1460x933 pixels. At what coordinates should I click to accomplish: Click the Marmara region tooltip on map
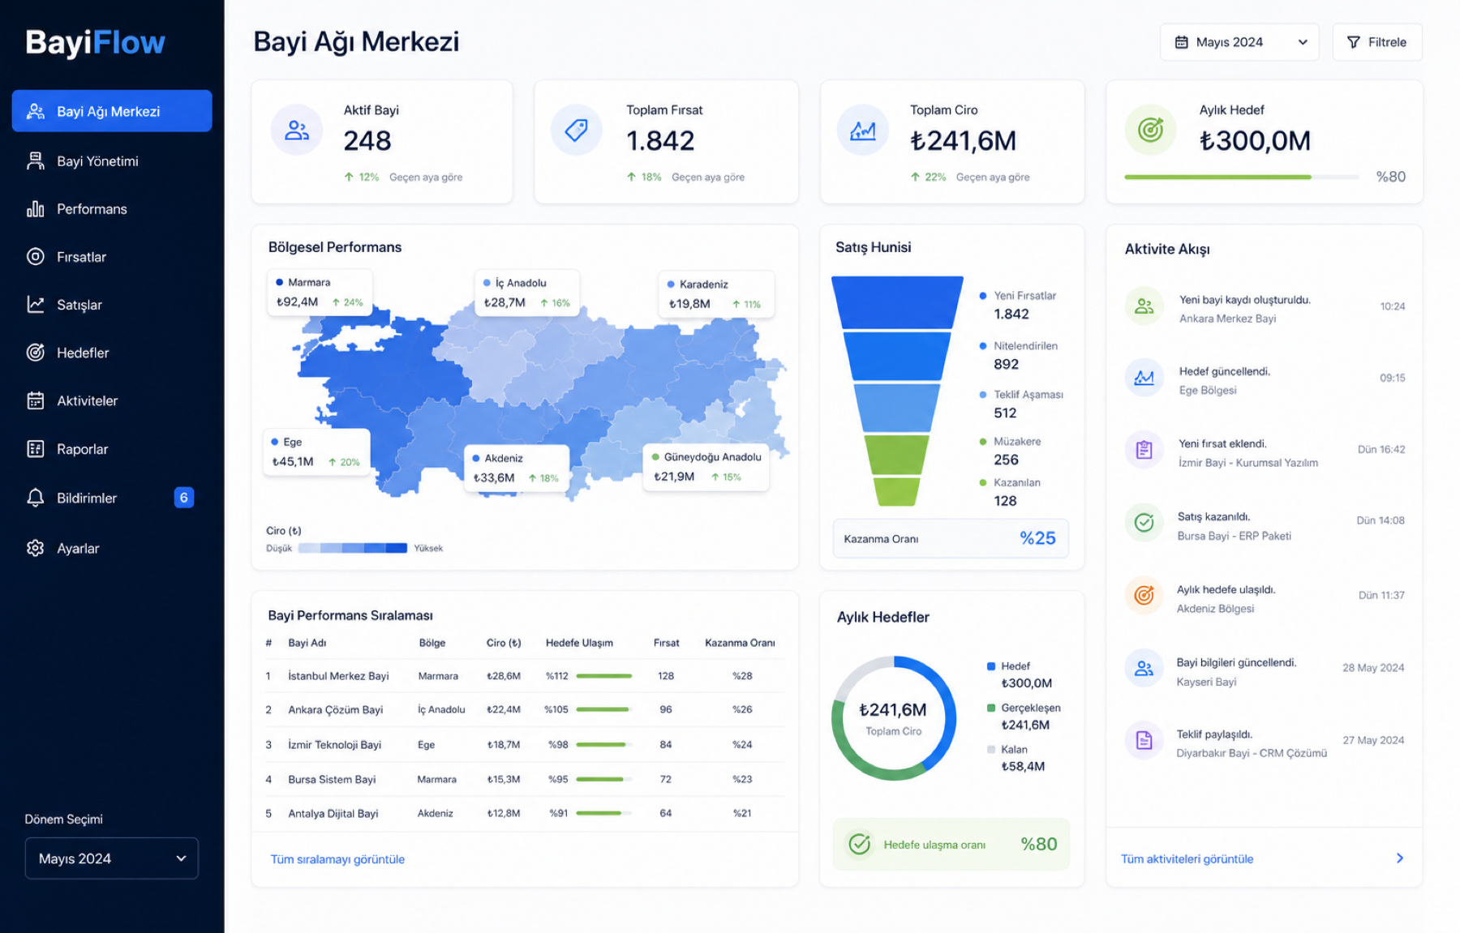(x=320, y=293)
